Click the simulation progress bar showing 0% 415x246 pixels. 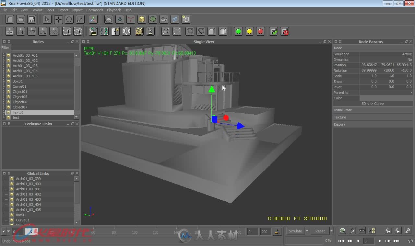[304, 240]
